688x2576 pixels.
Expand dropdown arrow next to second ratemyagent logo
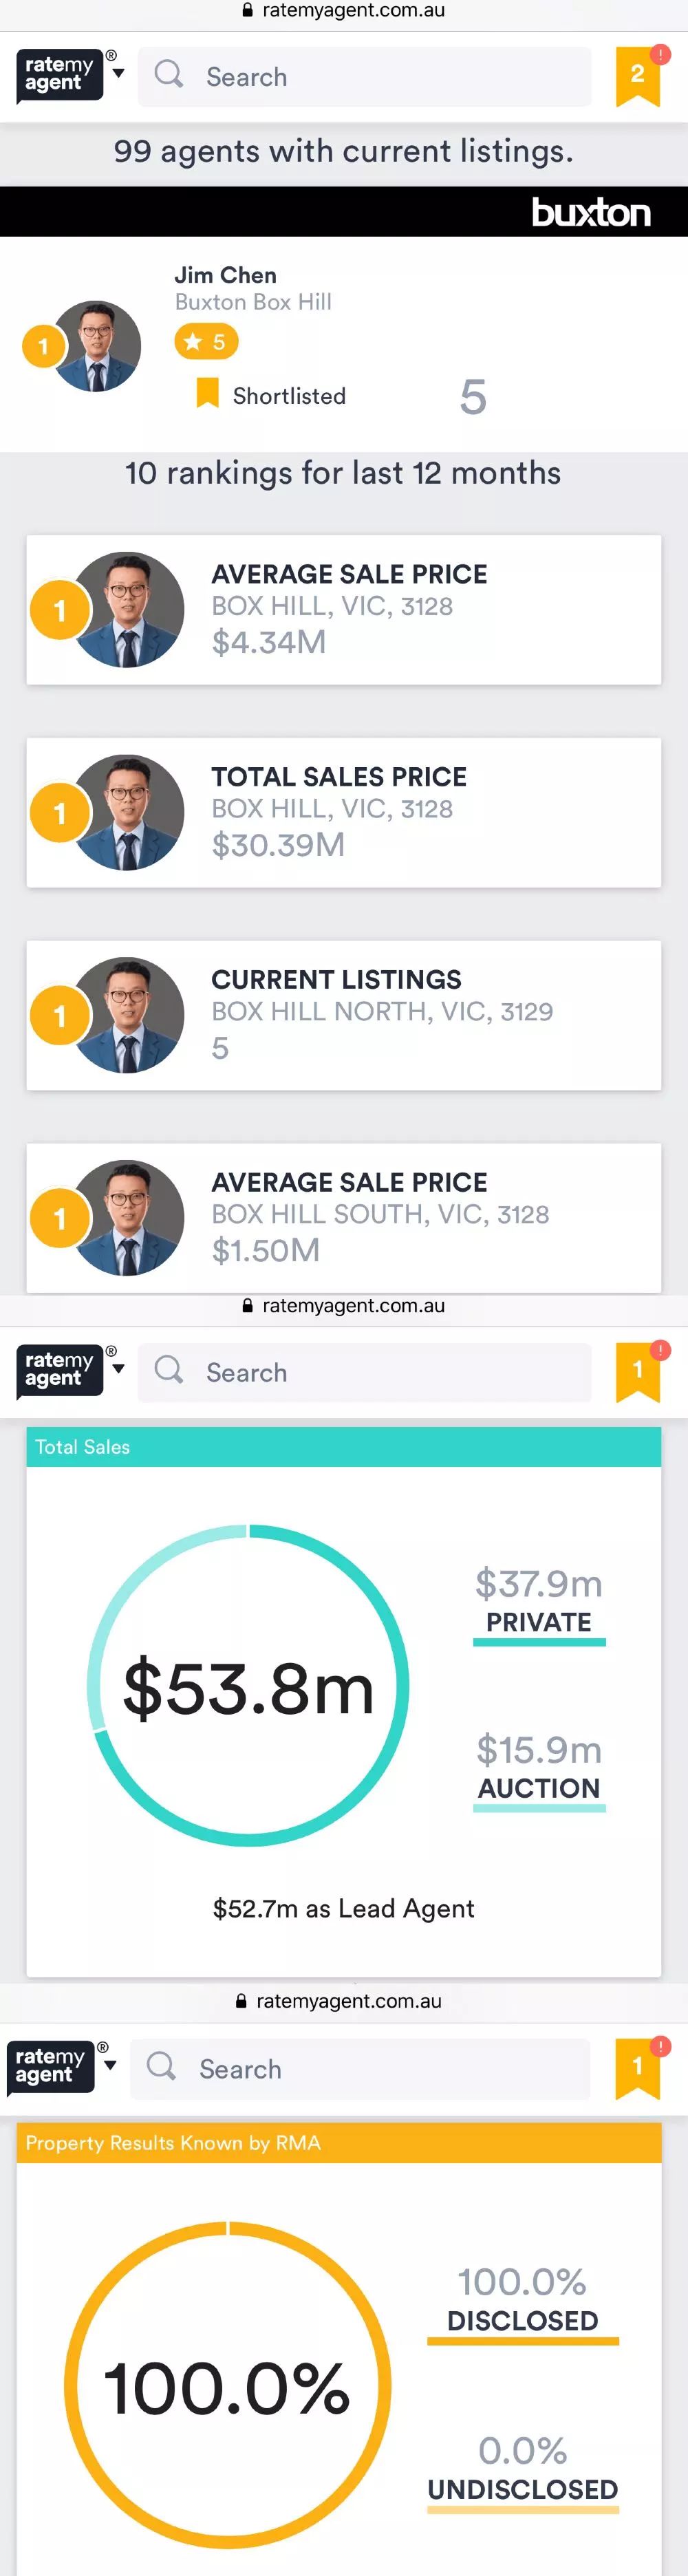119,1368
